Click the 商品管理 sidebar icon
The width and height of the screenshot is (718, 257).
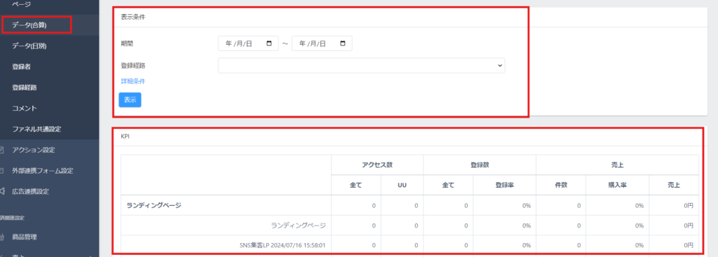pos(2,237)
